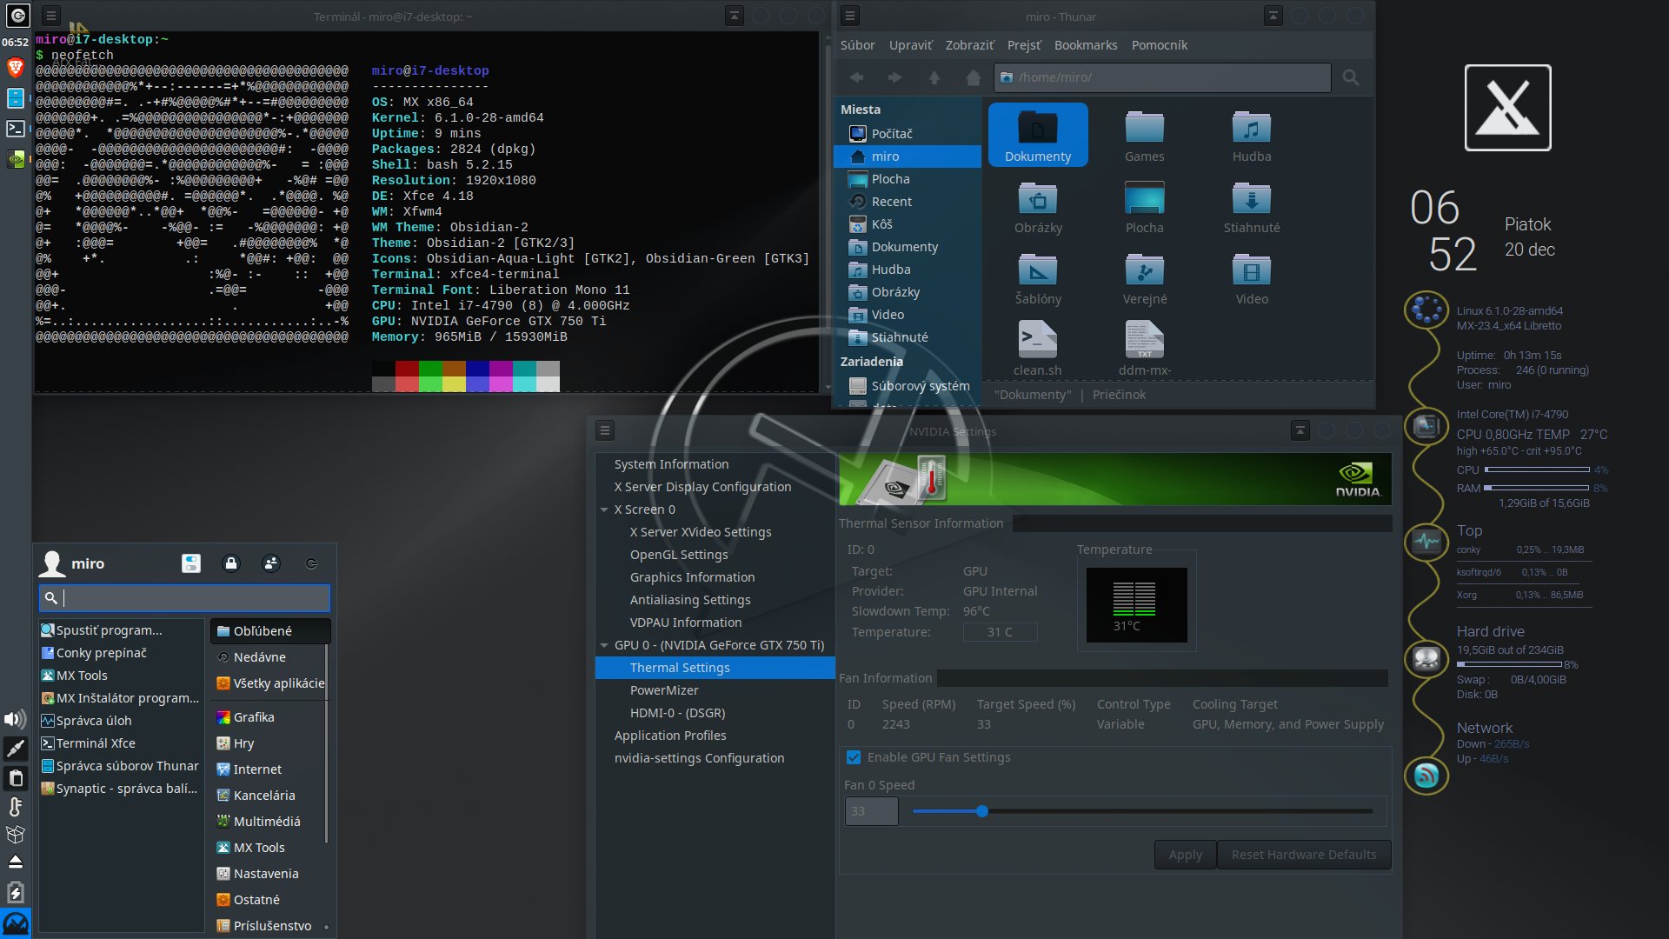The image size is (1669, 939).
Task: Toggle the X Screen 0 tree expander
Action: (604, 509)
